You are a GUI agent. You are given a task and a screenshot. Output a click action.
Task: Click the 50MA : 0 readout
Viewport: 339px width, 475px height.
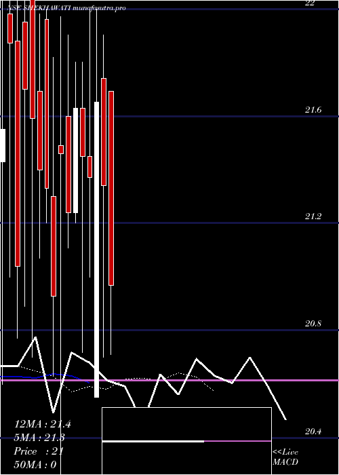(x=35, y=465)
